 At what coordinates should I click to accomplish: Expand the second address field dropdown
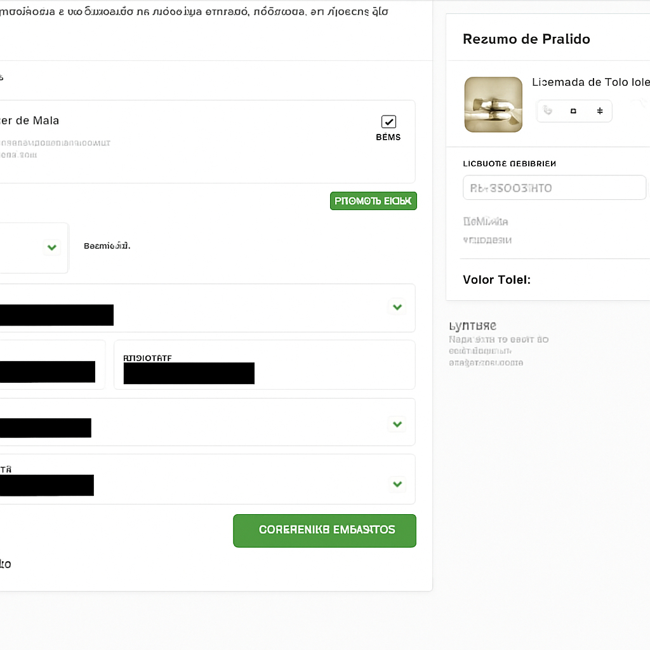pos(397,424)
